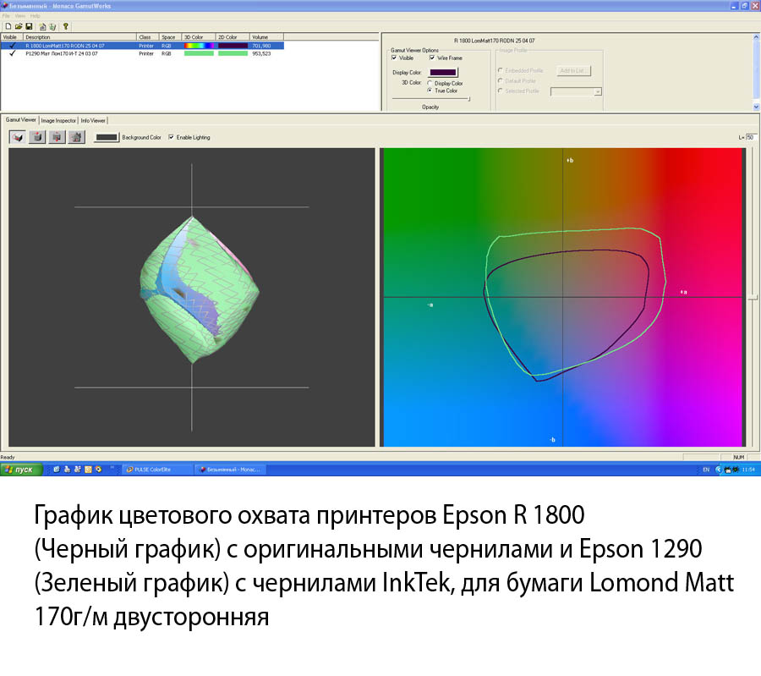
Task: Switch to the Image Inspector tab
Action: [58, 120]
